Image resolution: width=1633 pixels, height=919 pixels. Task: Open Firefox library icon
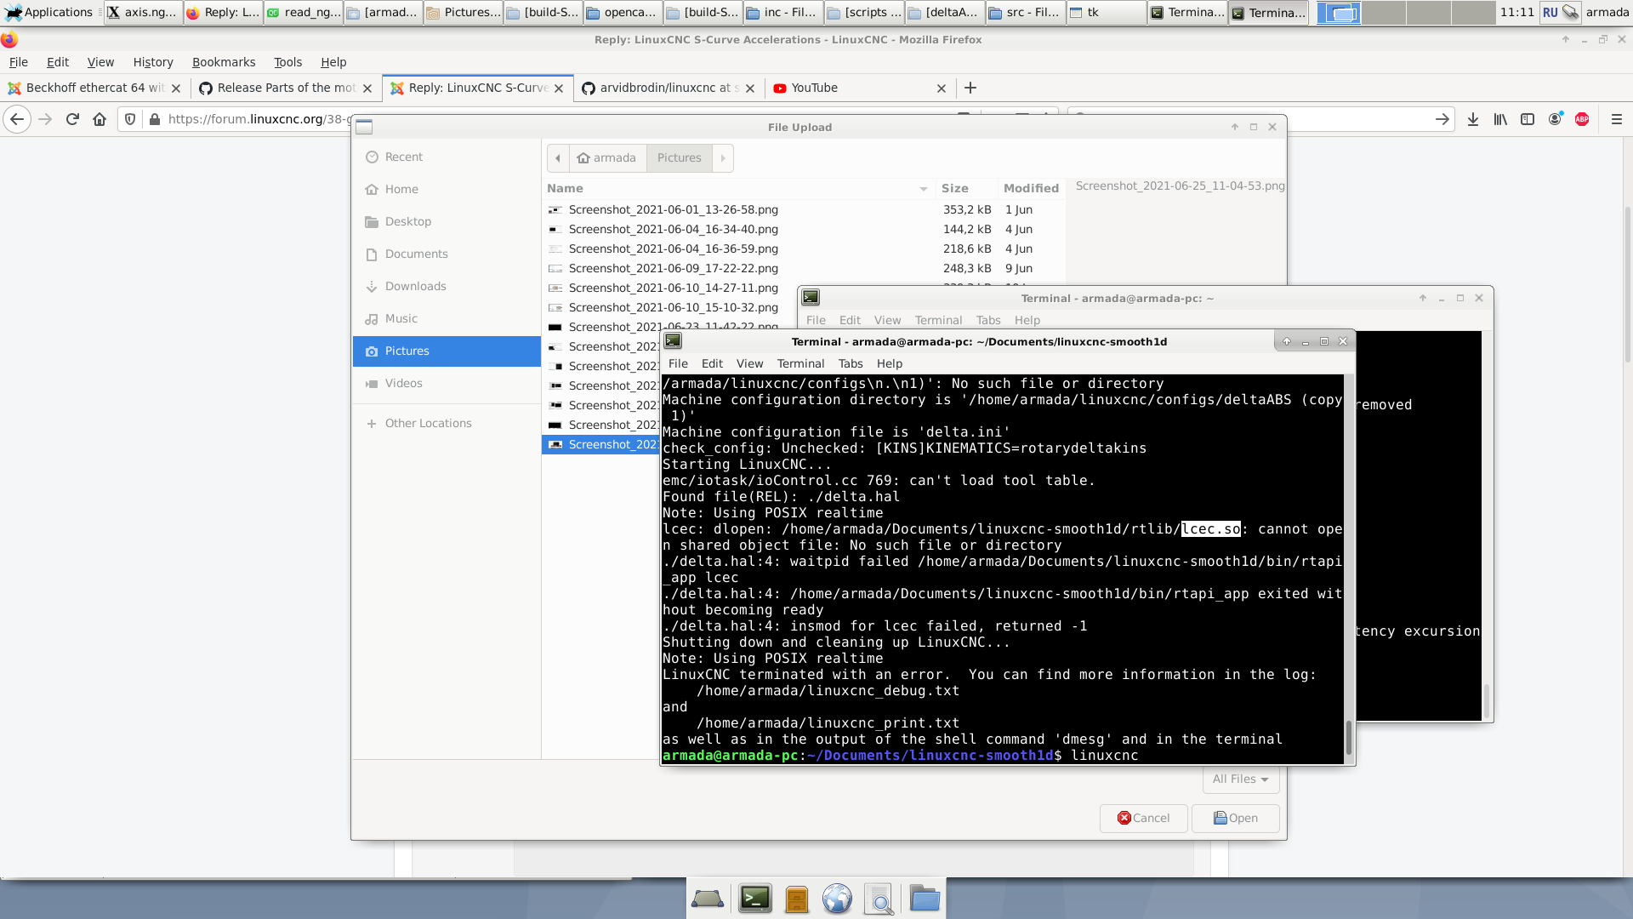pyautogui.click(x=1500, y=120)
